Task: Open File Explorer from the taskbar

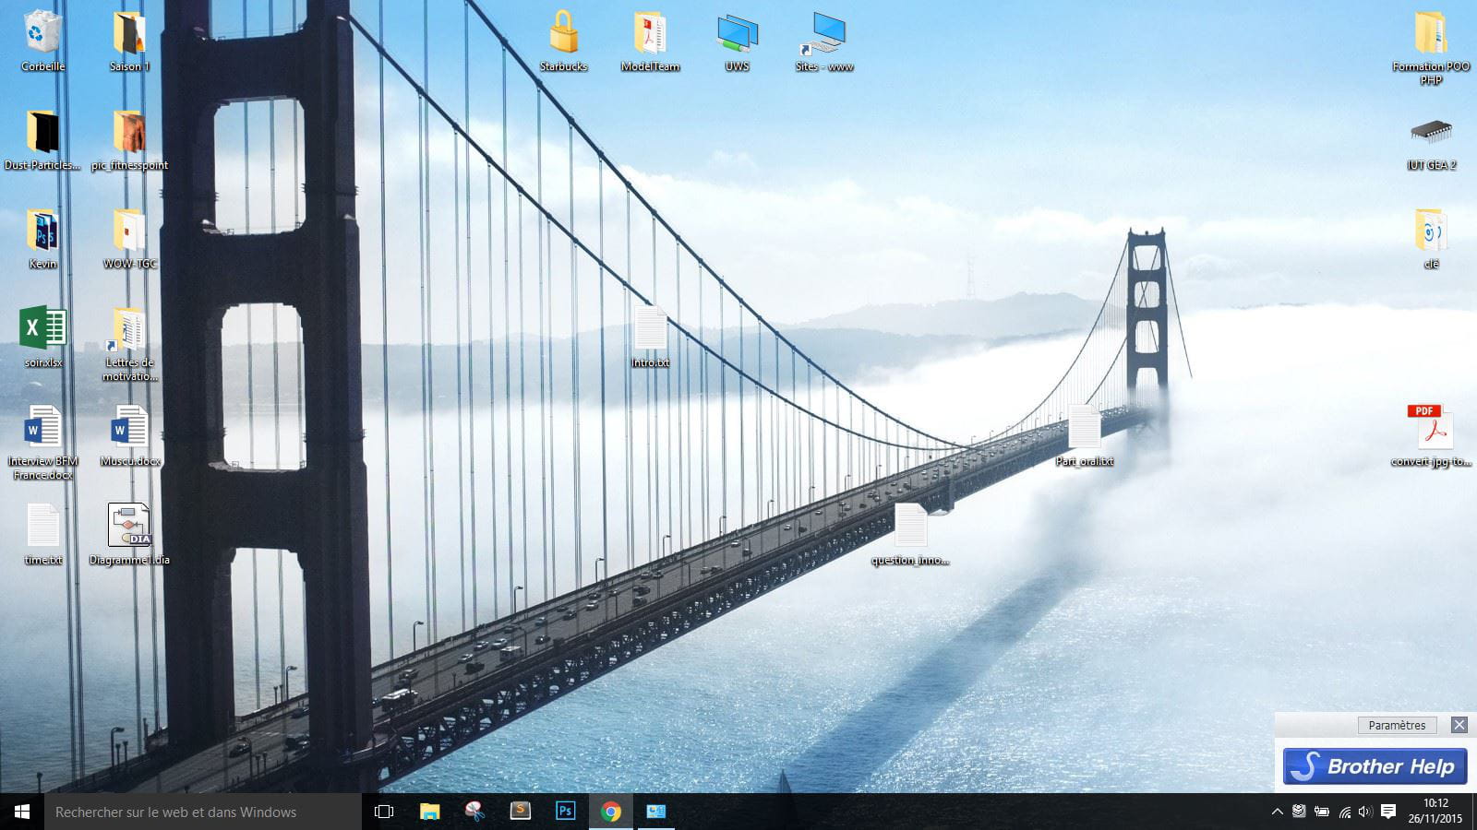Action: pos(429,812)
